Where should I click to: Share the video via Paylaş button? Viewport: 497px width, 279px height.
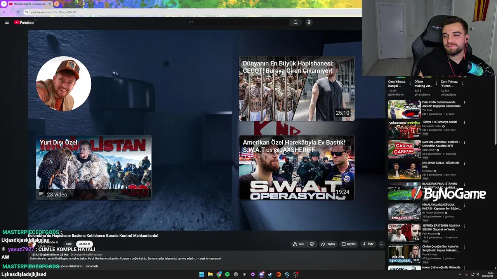[328, 244]
